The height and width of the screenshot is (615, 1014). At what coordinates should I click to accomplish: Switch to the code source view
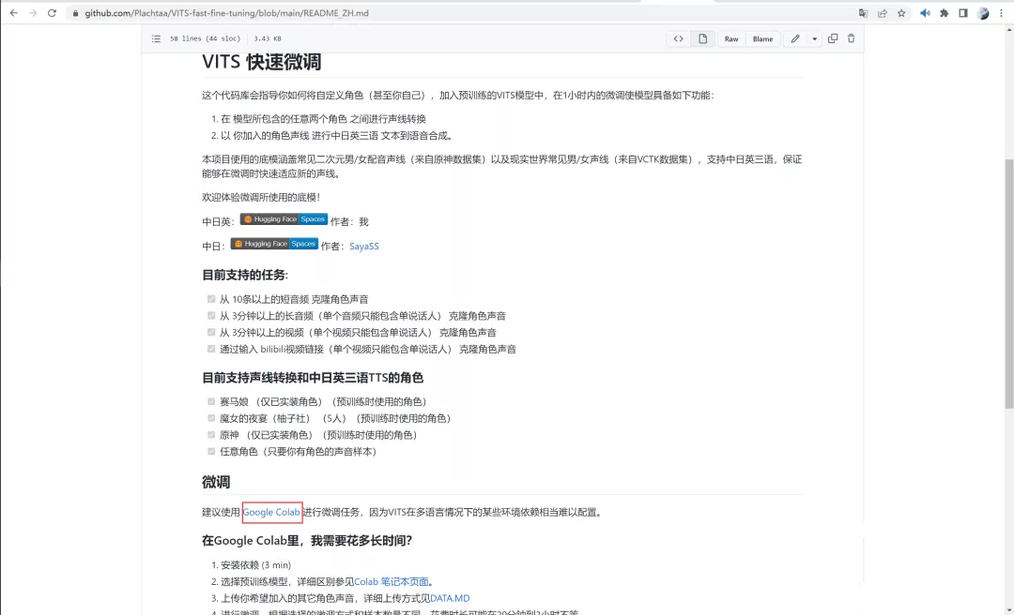point(679,38)
